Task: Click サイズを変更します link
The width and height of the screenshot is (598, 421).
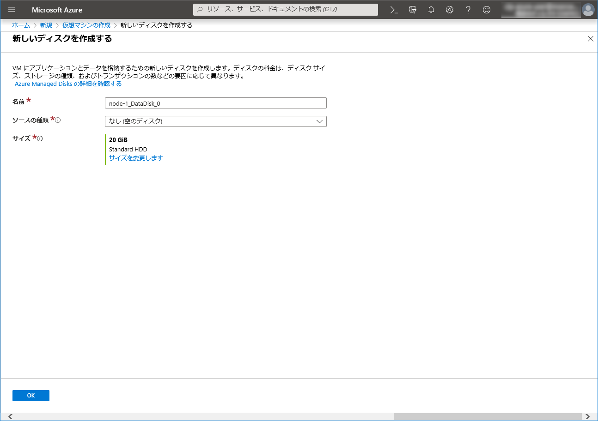Action: (x=136, y=158)
